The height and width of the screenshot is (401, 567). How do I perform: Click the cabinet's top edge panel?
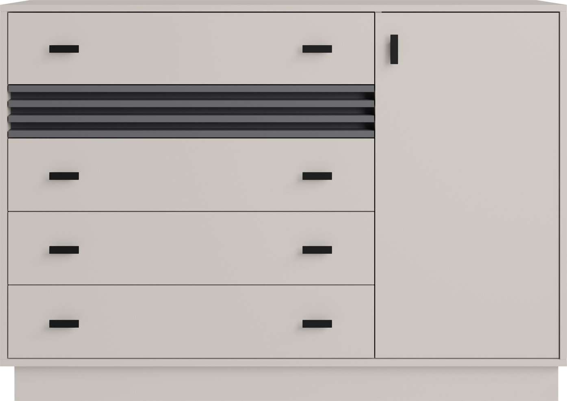coord(283,6)
